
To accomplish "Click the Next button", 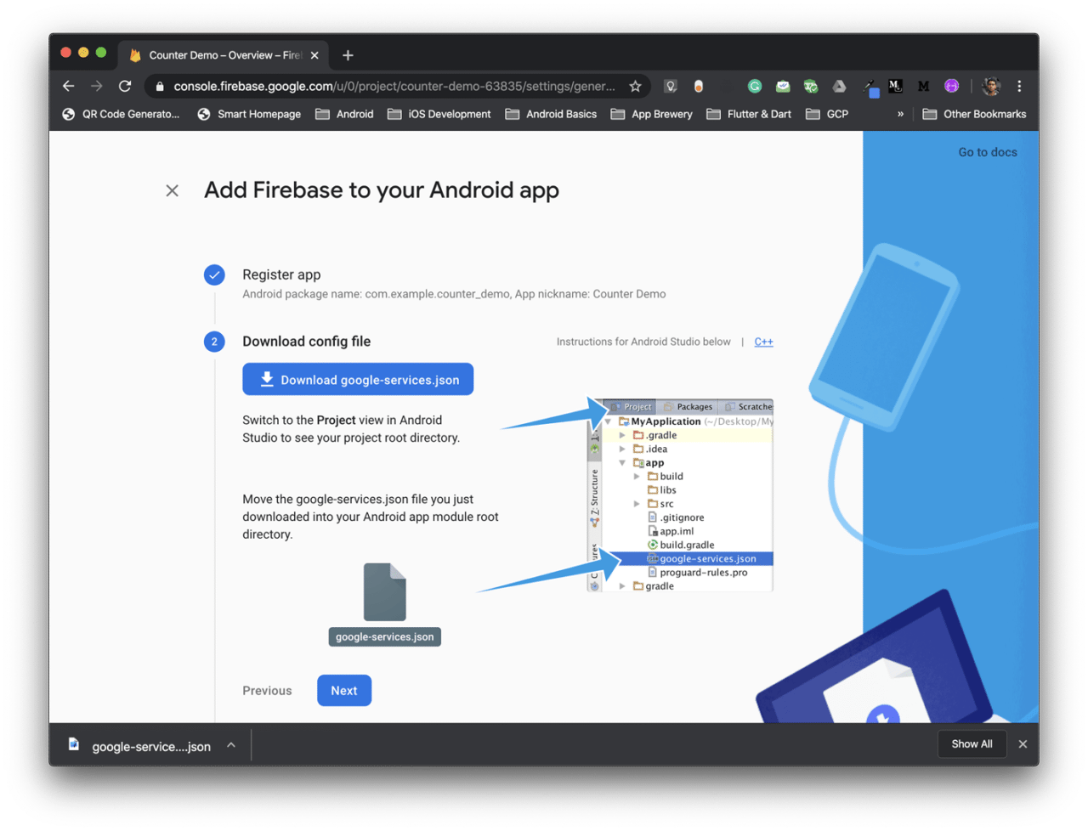I will coord(344,690).
